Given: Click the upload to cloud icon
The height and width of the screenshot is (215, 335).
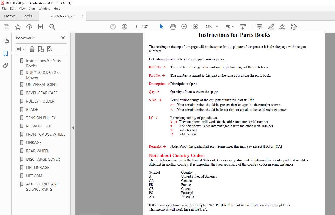Looking at the screenshot, I should (x=29, y=27).
